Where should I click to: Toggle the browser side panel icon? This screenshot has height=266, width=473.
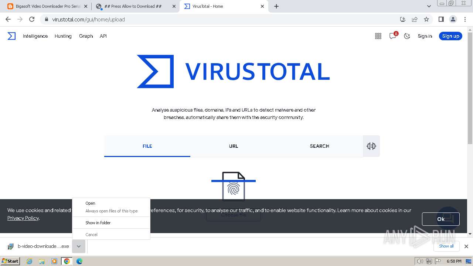[x=441, y=19]
